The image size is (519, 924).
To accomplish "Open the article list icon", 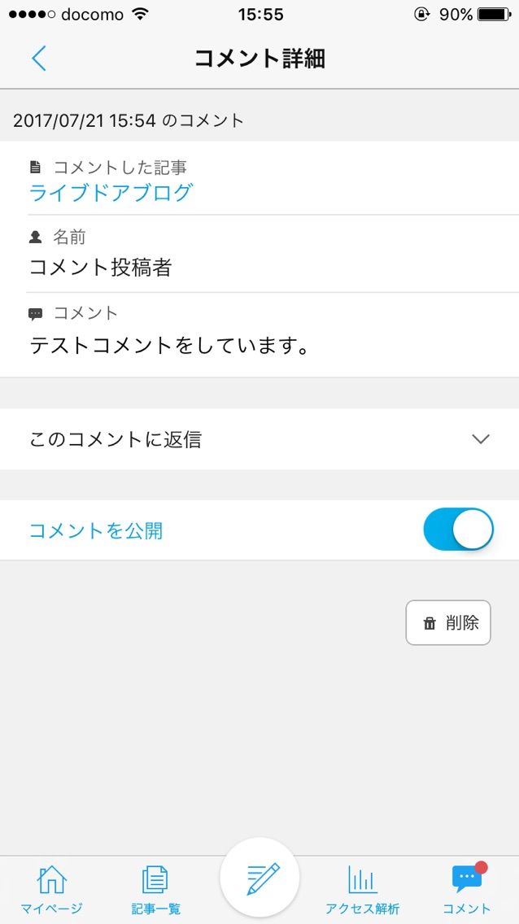I will coord(155,879).
